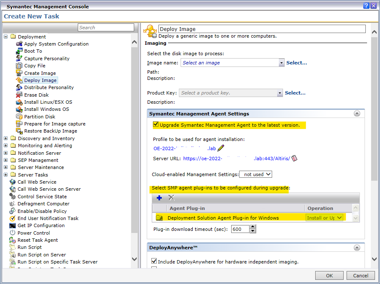The width and height of the screenshot is (380, 284).
Task: Increase plug-in download timeout with up arrow
Action: click(252, 227)
